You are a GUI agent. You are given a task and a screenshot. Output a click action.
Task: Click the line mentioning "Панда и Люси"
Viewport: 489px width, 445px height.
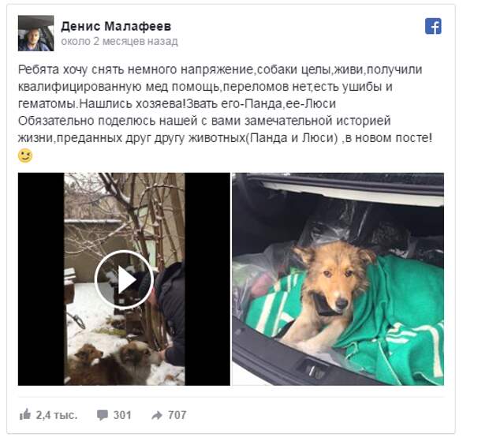225,138
